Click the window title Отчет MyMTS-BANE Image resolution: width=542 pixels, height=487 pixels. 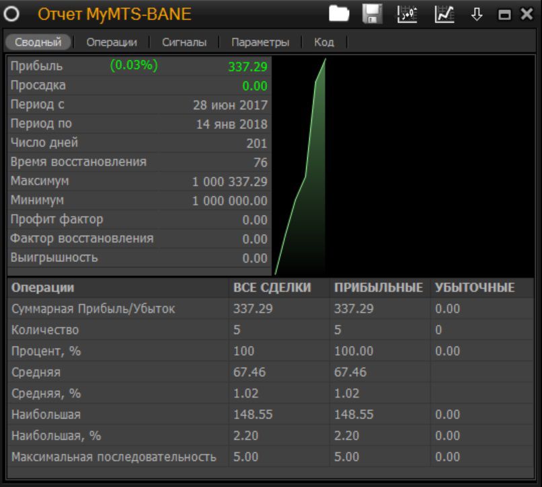pos(114,14)
